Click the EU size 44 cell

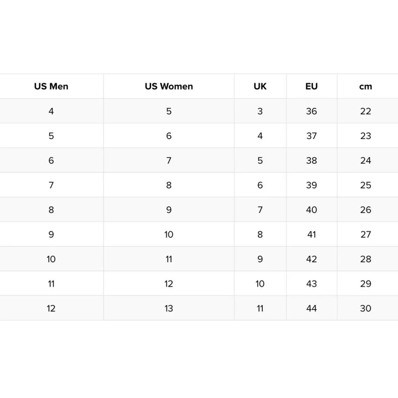[311, 309]
